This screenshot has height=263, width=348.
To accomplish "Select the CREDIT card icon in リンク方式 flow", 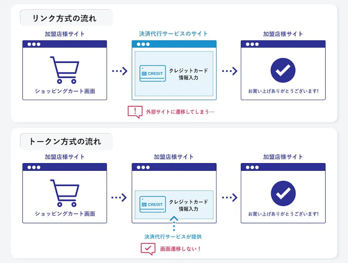I will (x=153, y=74).
